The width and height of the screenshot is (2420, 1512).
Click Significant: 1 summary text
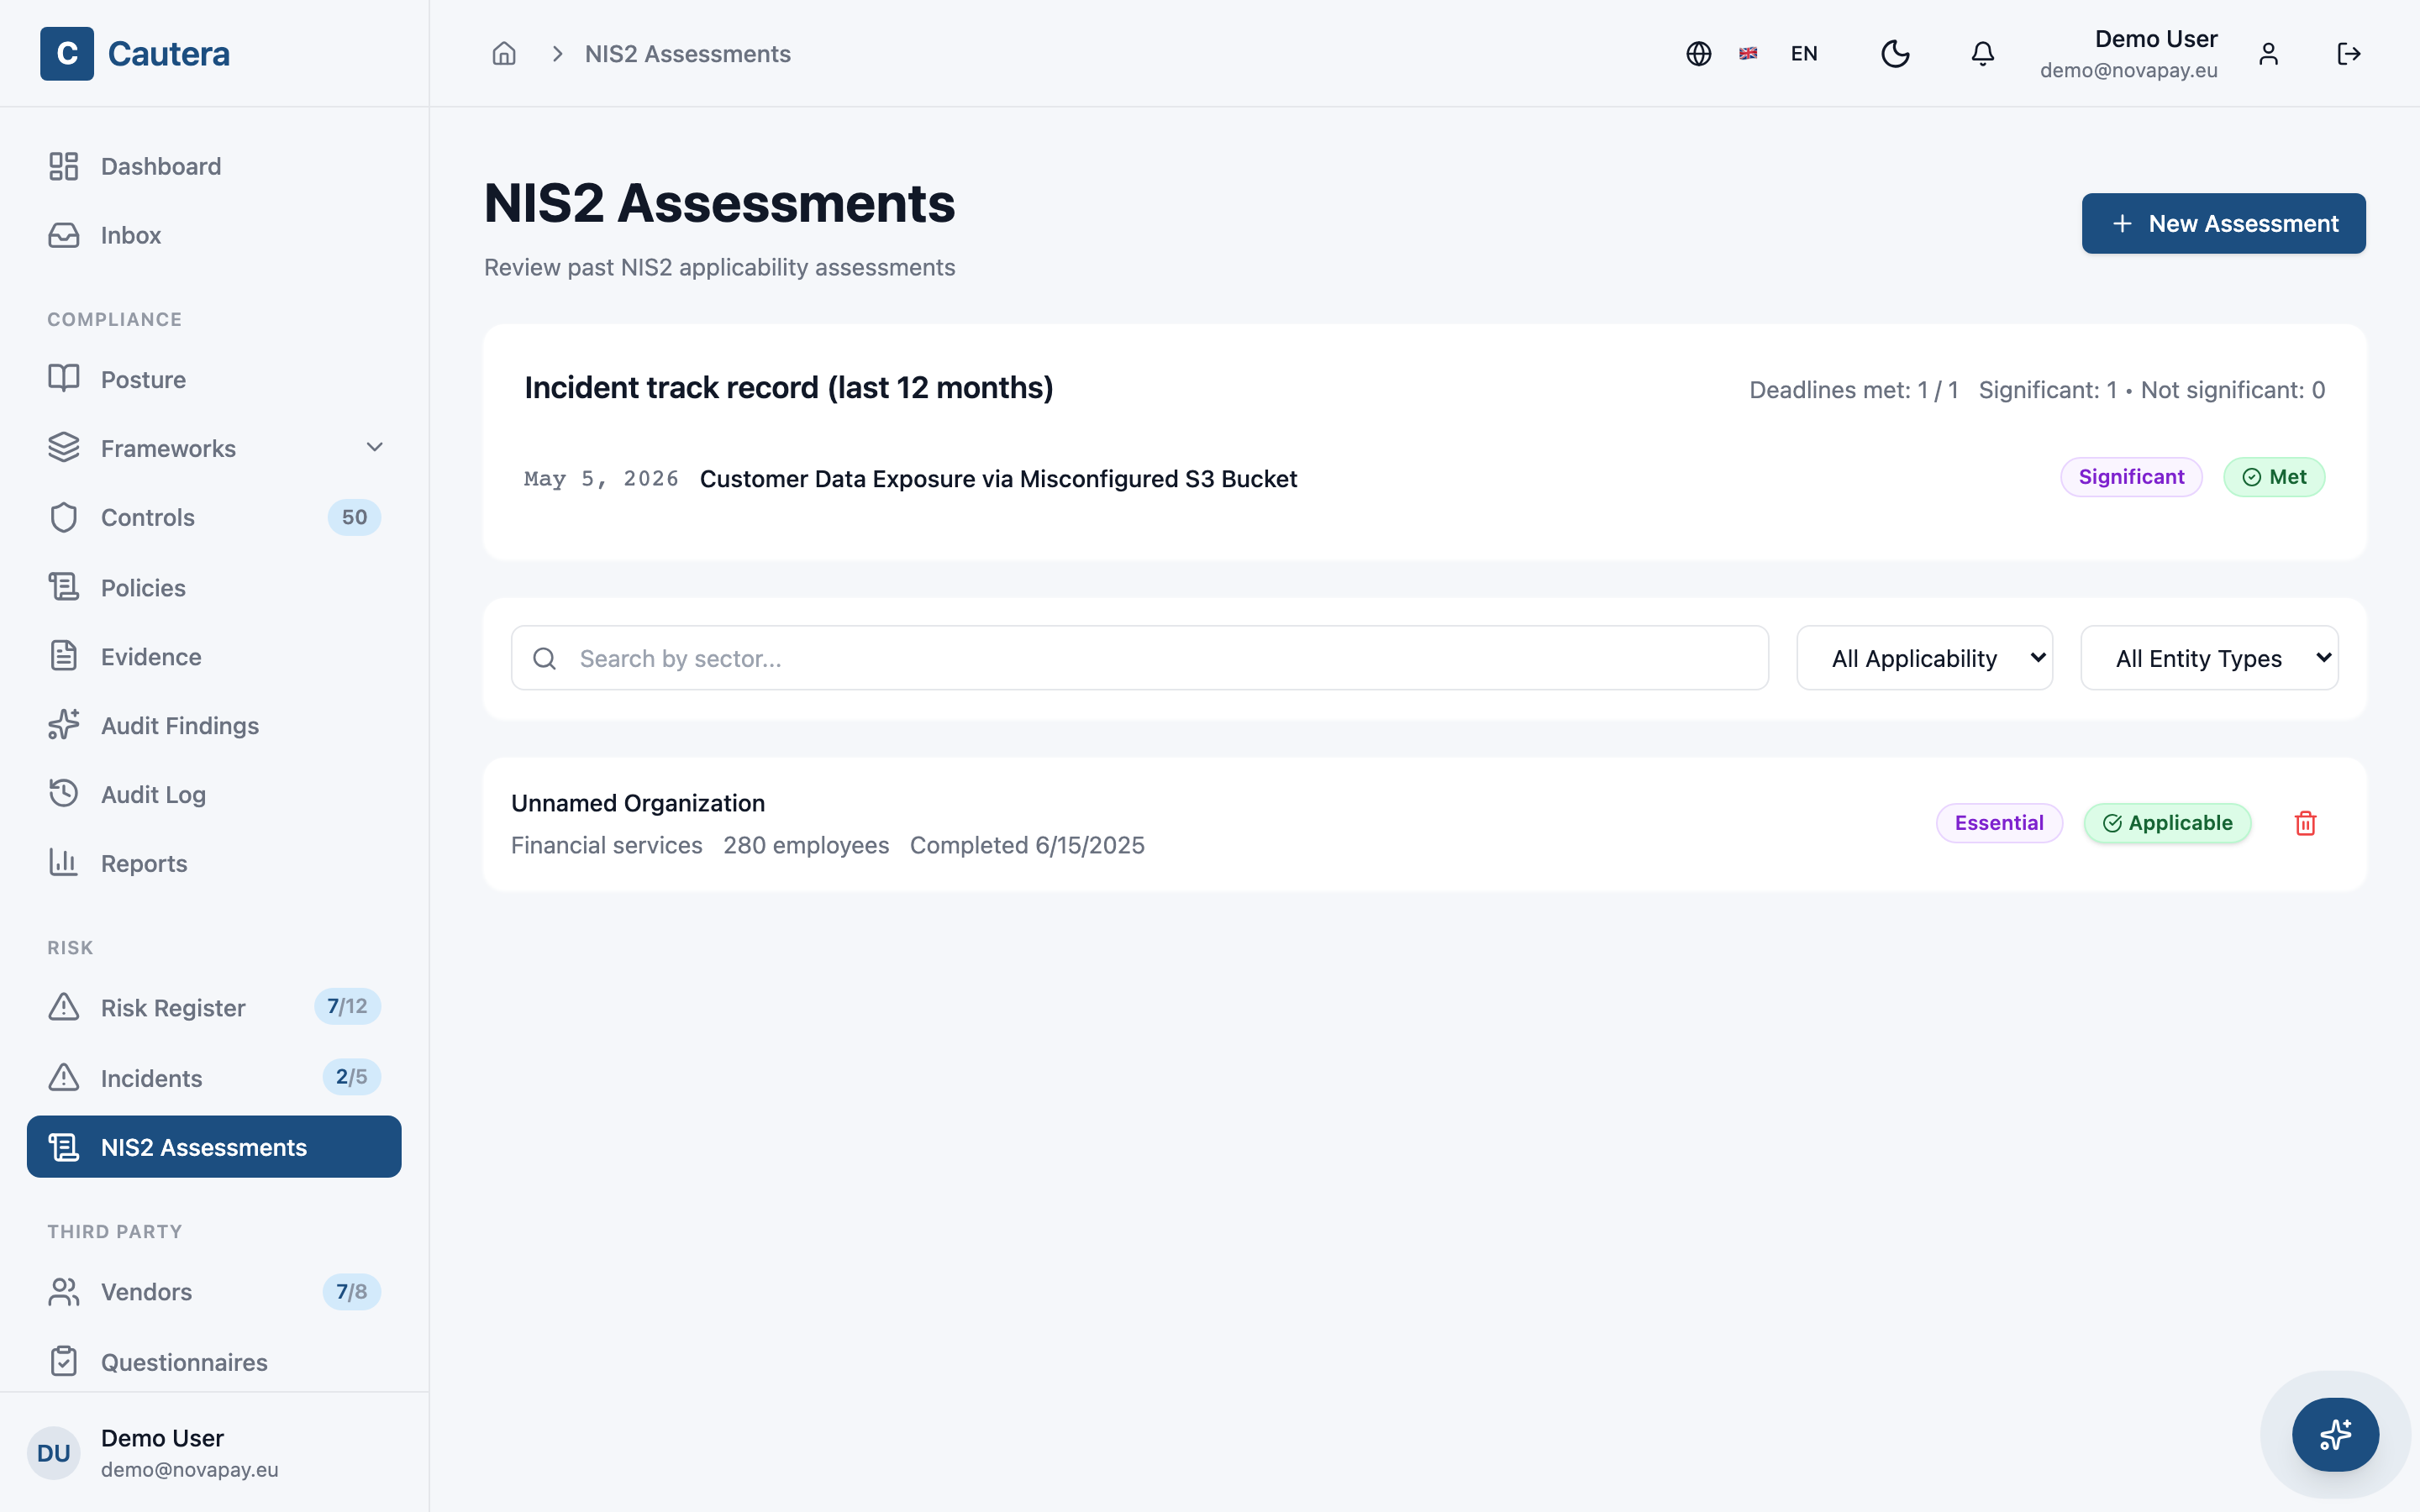point(2048,390)
